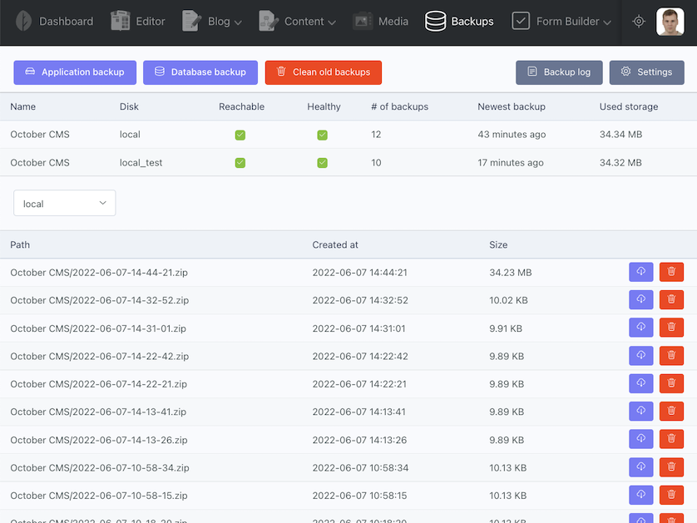The height and width of the screenshot is (523, 697).
Task: Click the Healthy checkmark for local_test disk
Action: point(322,162)
